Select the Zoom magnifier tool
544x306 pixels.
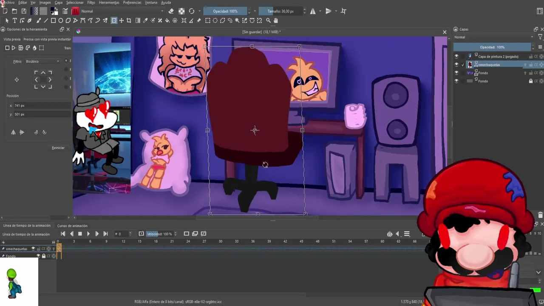click(268, 20)
